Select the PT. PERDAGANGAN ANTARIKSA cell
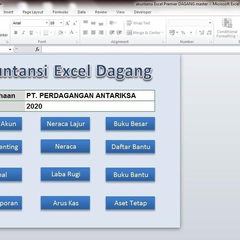240x240 pixels. pos(90,96)
